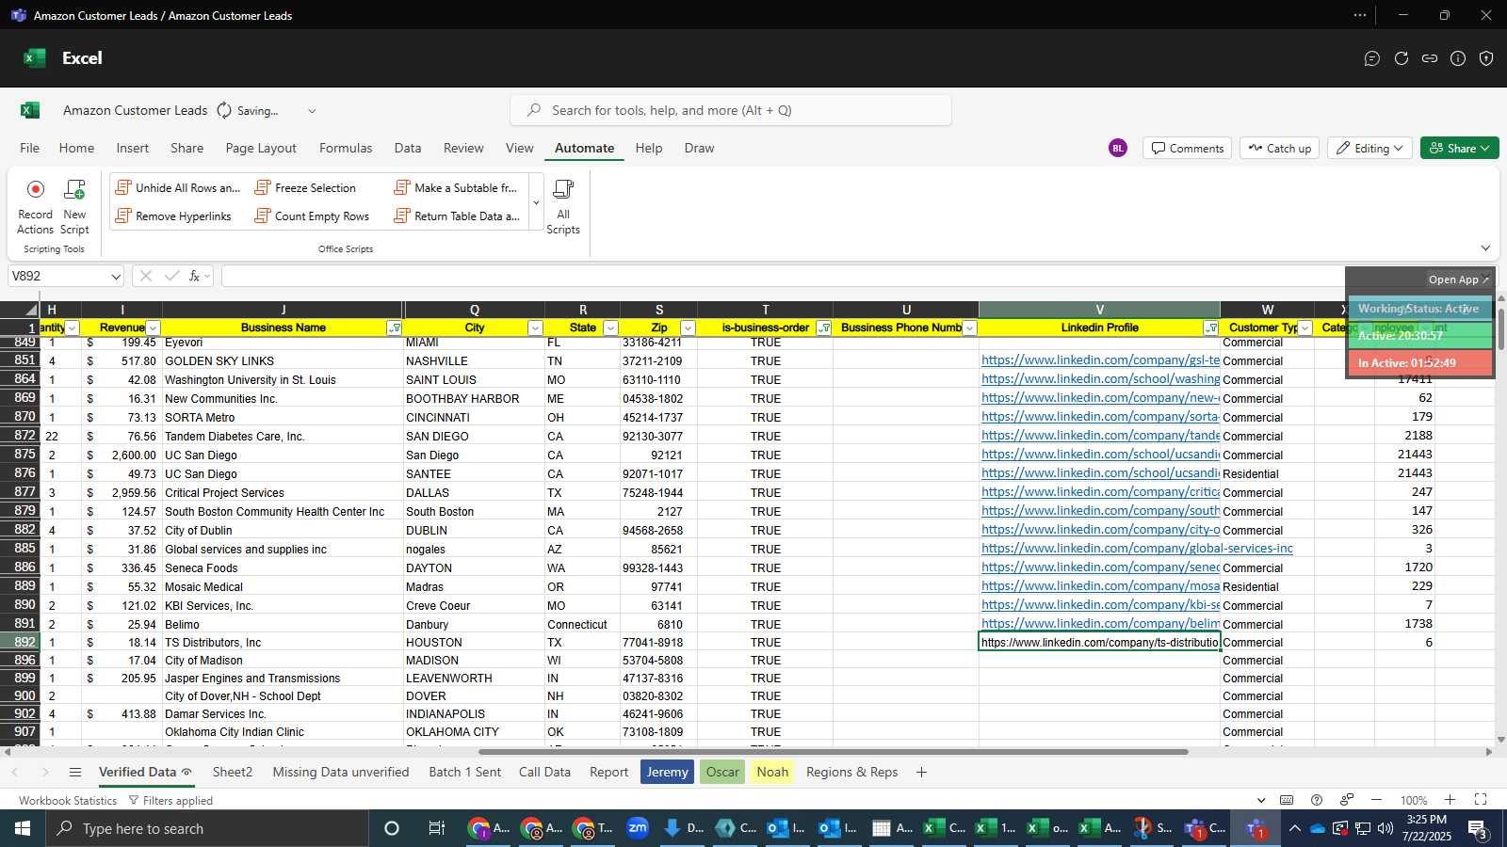The height and width of the screenshot is (847, 1507).
Task: Create a New Script
Action: [74, 206]
